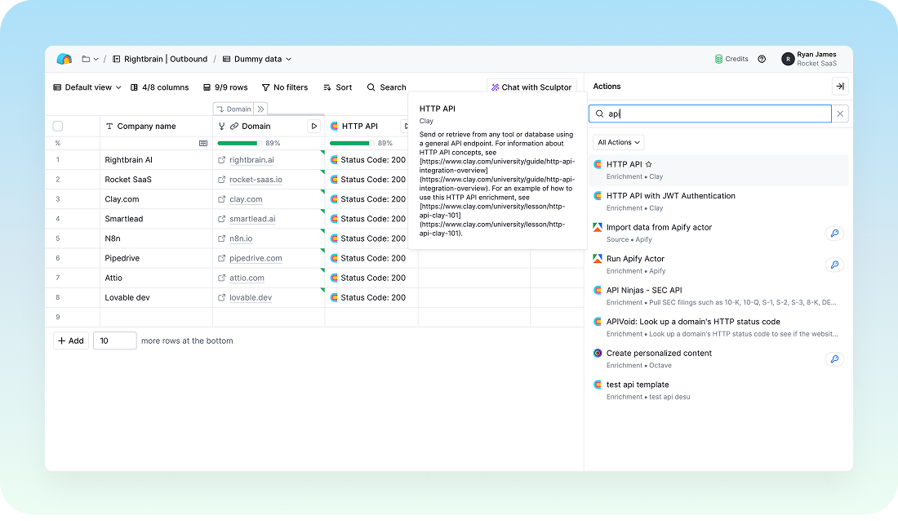
Task: Clear the api search with X icon
Action: tap(841, 114)
